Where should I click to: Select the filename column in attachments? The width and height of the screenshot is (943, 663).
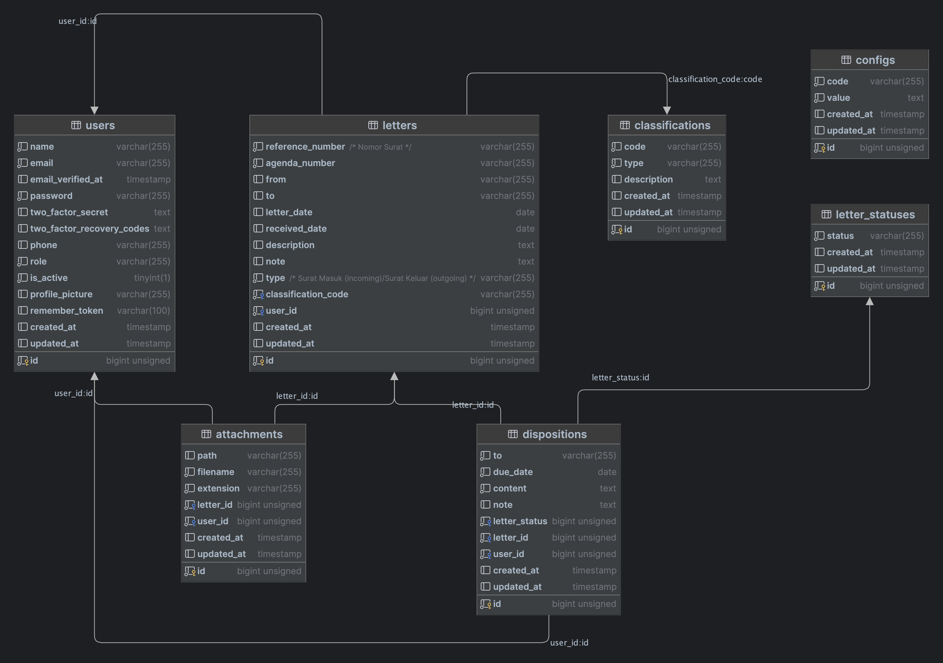[216, 472]
